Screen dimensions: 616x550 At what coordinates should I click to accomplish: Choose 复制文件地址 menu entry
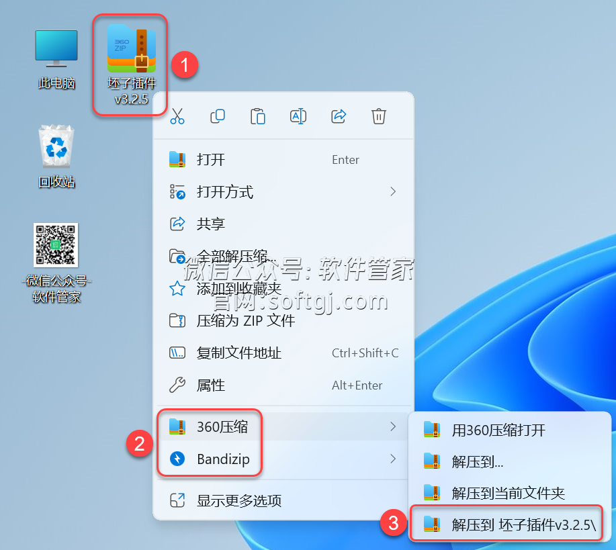pyautogui.click(x=283, y=353)
